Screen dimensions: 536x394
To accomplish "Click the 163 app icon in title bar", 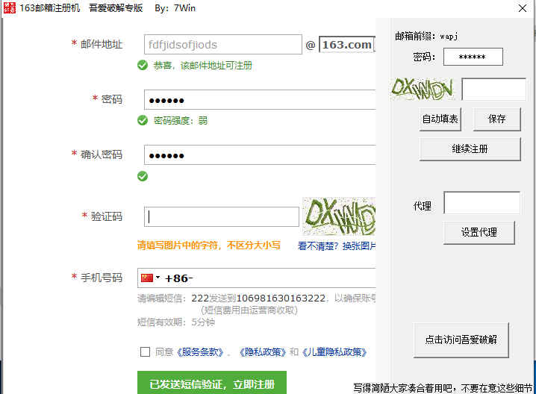I will click(9, 8).
